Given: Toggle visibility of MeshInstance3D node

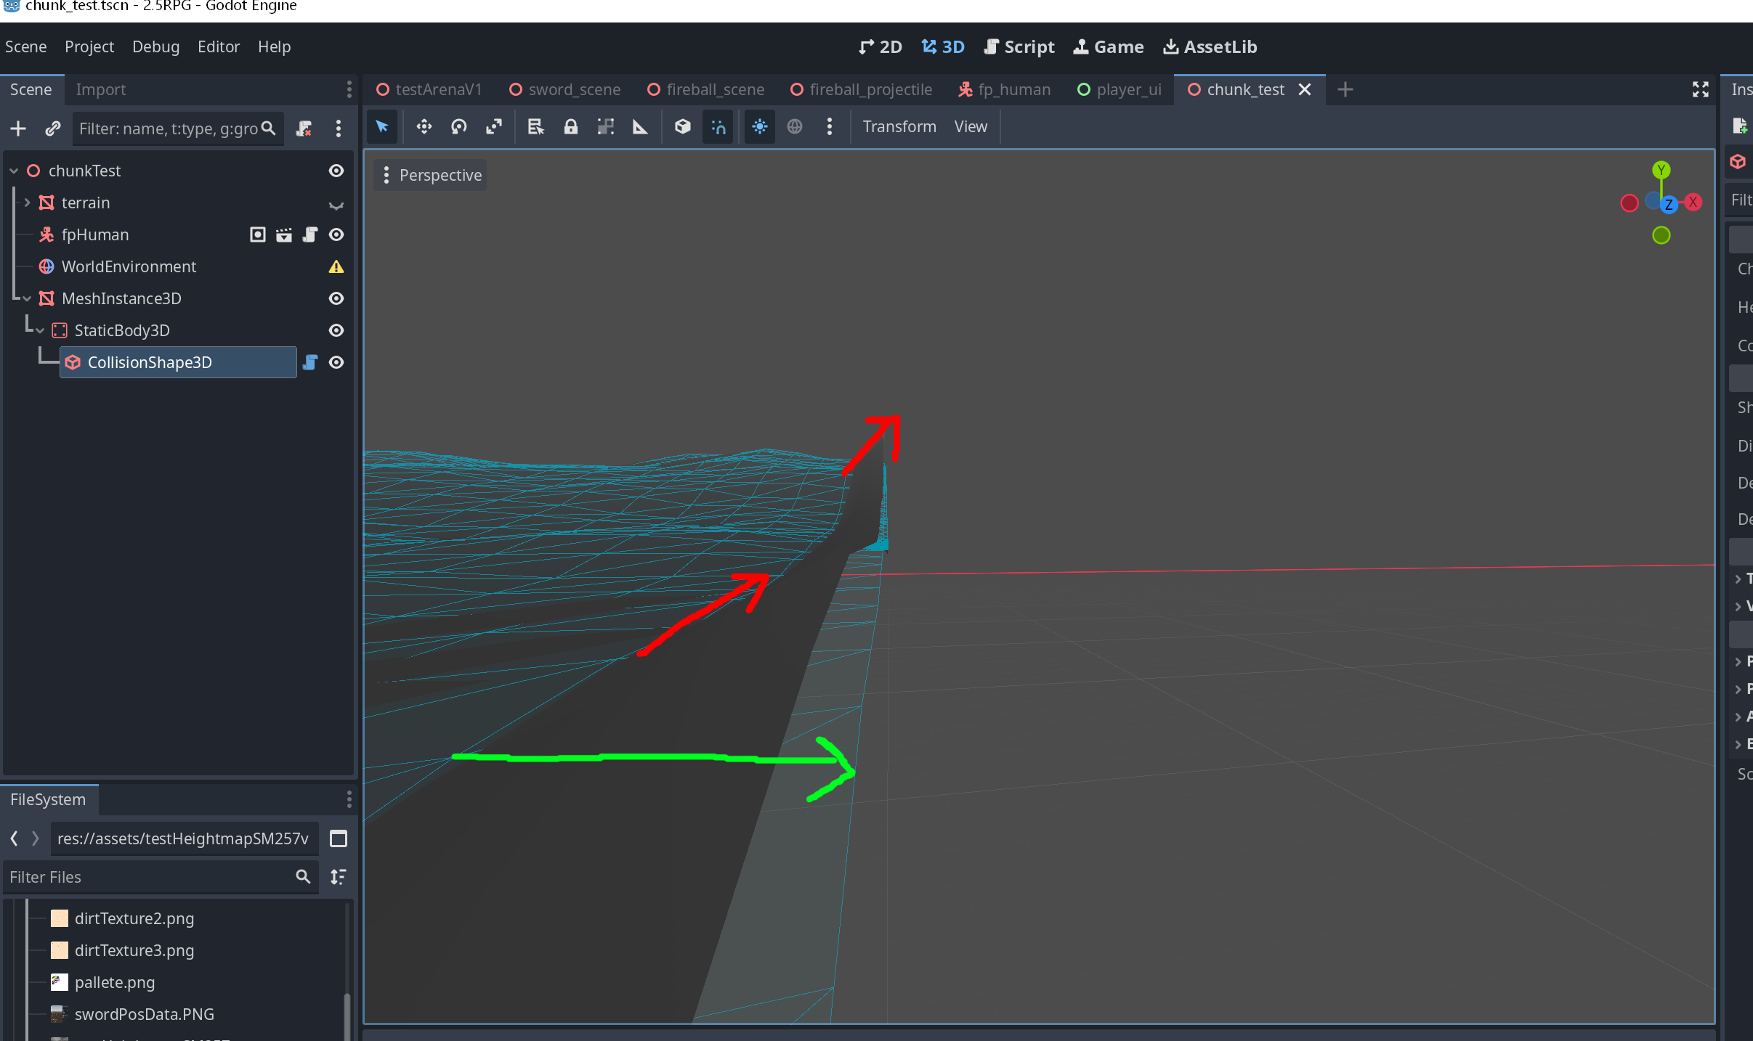Looking at the screenshot, I should click(336, 298).
